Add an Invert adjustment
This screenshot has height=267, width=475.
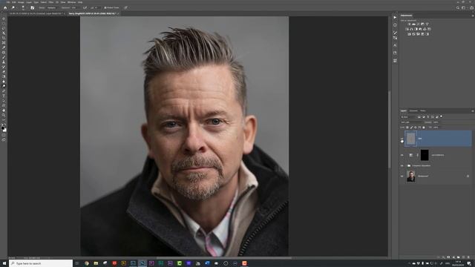pos(409,34)
